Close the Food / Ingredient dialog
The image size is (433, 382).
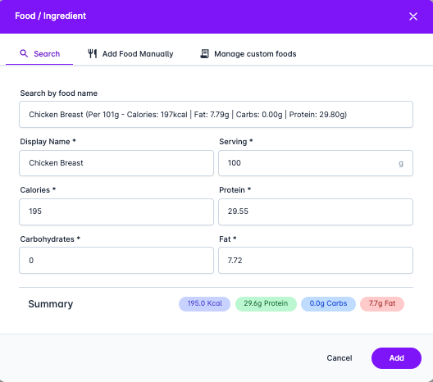point(413,16)
